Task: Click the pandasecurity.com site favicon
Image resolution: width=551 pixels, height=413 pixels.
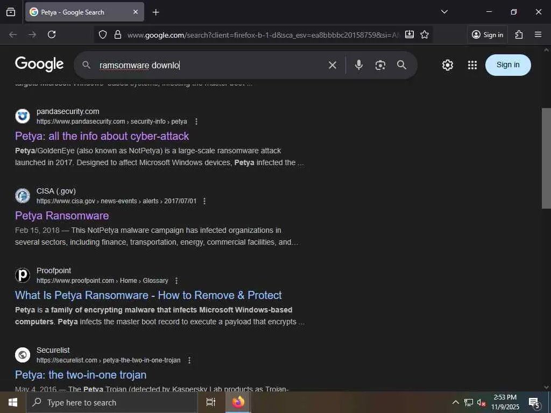Action: (23, 116)
